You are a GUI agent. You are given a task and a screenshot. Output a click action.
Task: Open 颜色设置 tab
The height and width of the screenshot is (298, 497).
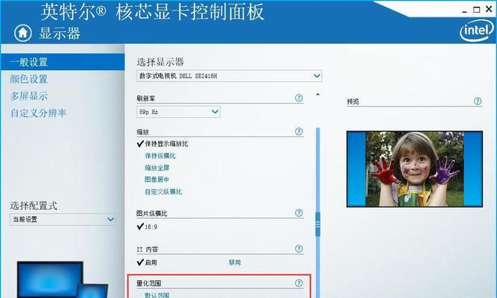tap(28, 79)
